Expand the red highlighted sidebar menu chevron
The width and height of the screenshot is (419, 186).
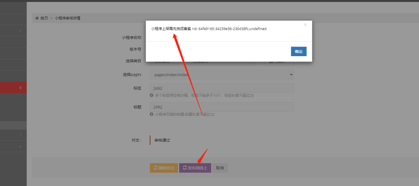(x=21, y=88)
